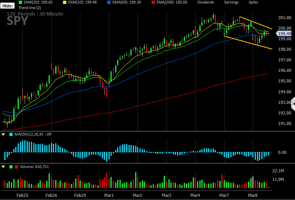Click the cyan MACDh color swatch
This screenshot has height=200, width=295.
pos(11,134)
